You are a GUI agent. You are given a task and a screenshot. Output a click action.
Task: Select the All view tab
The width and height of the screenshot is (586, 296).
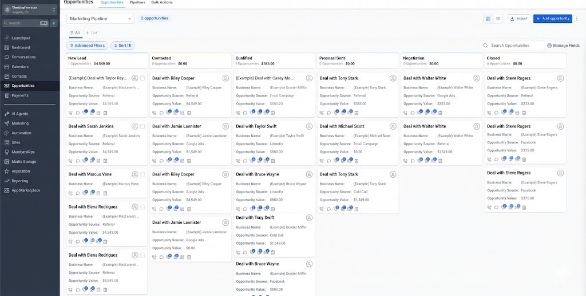coord(75,33)
